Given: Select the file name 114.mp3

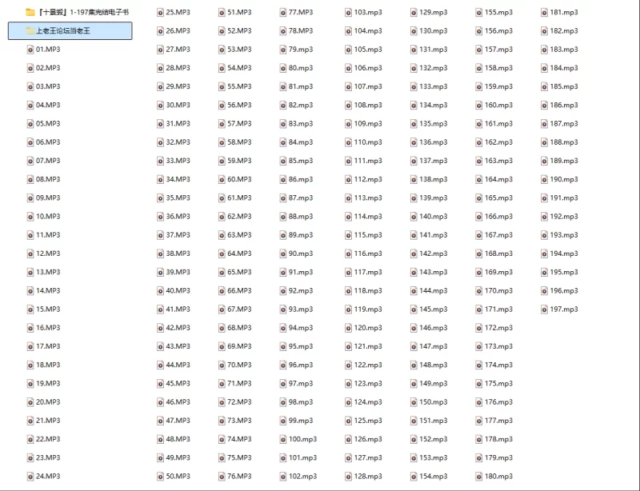Looking at the screenshot, I should [368, 217].
